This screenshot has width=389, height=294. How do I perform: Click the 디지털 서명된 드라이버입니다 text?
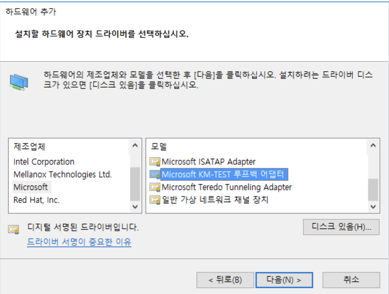click(x=83, y=227)
